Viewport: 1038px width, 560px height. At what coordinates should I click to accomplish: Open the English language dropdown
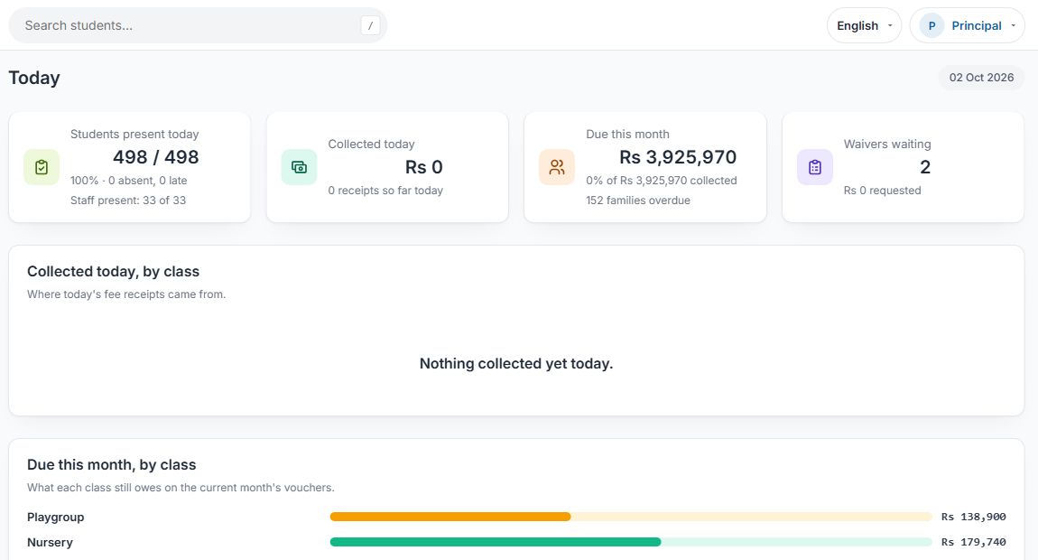pos(864,26)
